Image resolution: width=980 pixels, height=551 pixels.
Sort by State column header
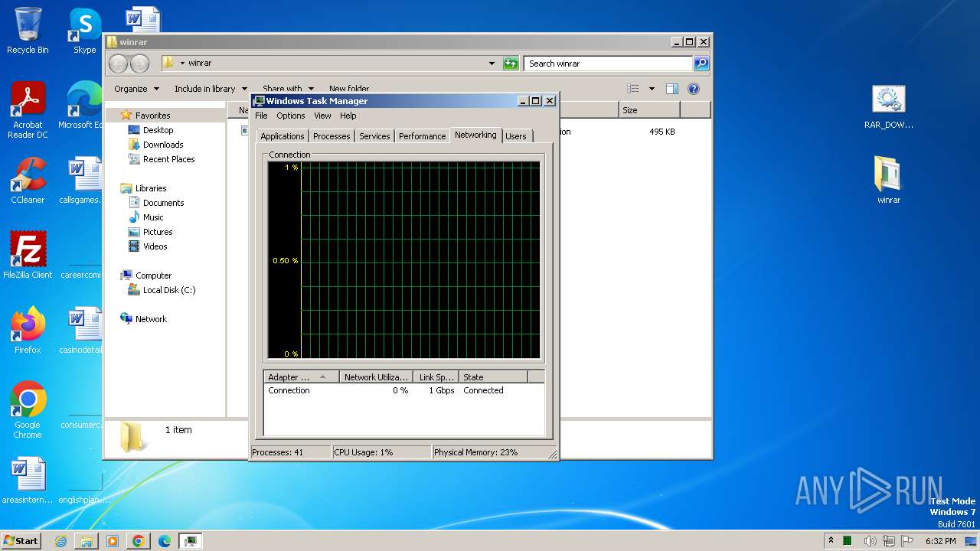pos(493,377)
